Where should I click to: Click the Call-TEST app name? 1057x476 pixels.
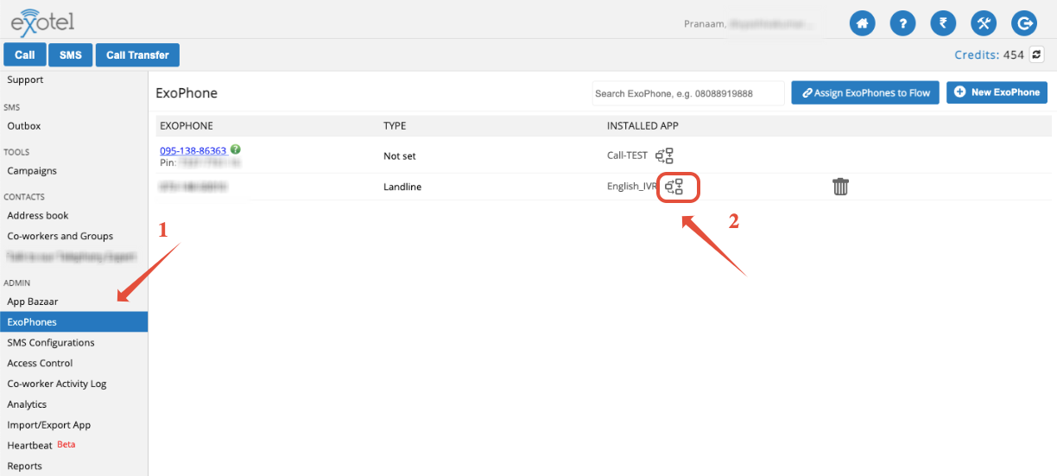627,156
